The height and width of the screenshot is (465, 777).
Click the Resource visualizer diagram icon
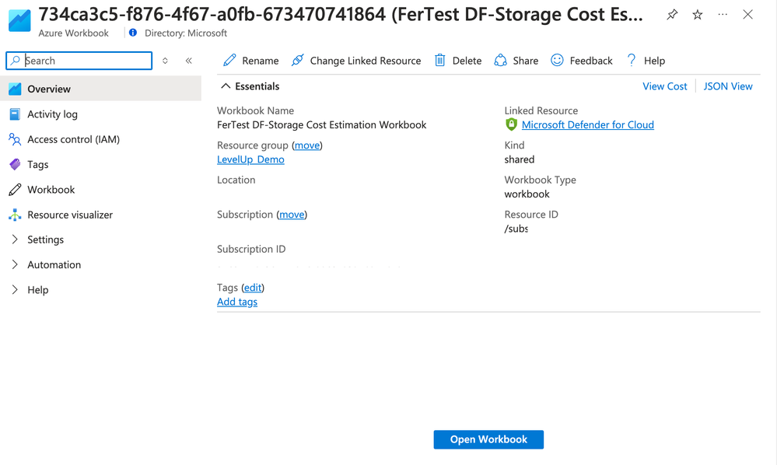(x=15, y=215)
